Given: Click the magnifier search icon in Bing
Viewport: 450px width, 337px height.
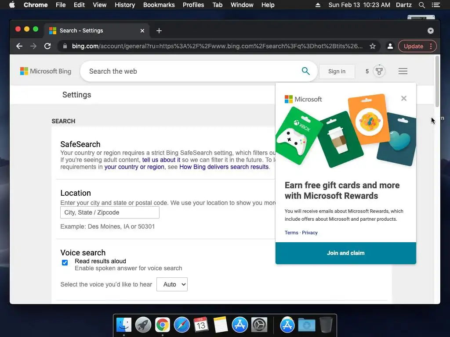Looking at the screenshot, I should [x=306, y=71].
